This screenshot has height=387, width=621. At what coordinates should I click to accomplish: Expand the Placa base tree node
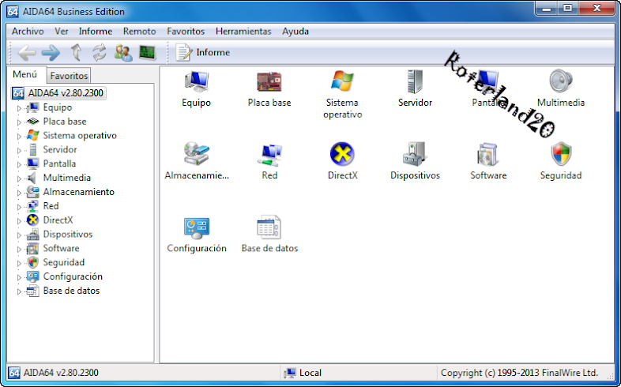(19, 122)
